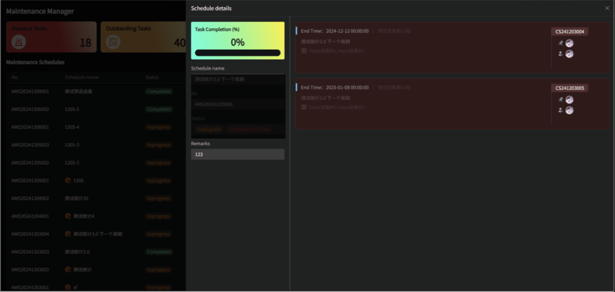
Task: Click the Schedule name input field
Action: 237,79
